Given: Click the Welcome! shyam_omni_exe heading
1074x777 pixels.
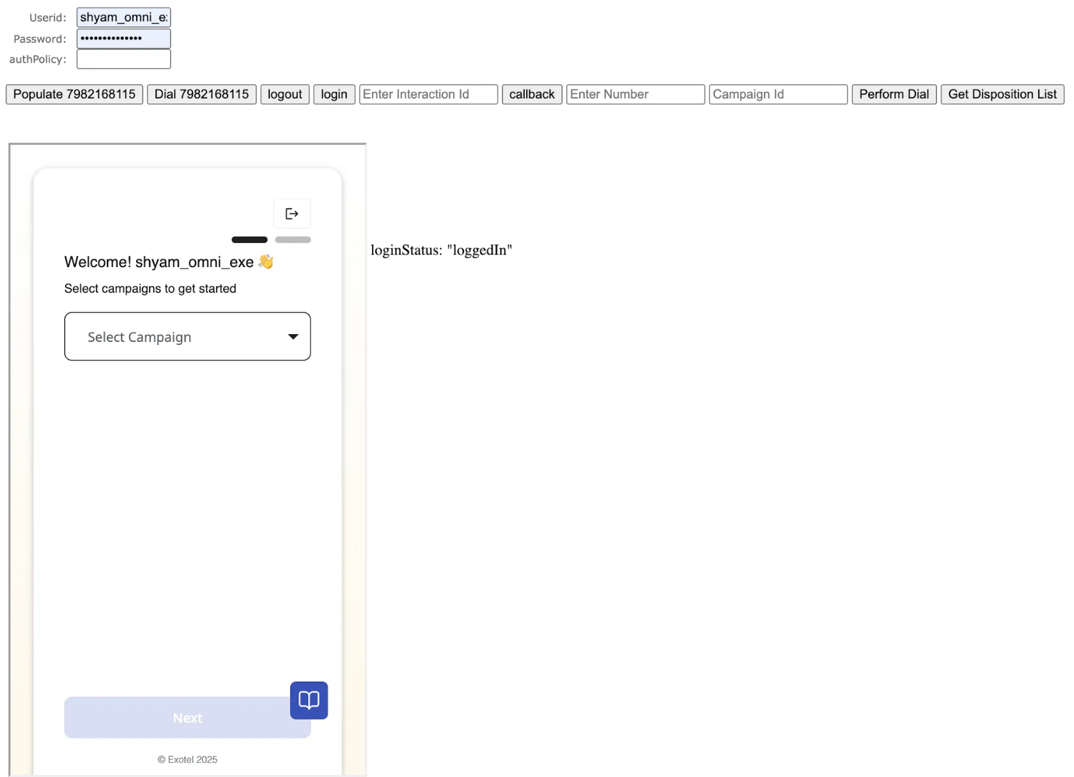Looking at the screenshot, I should pos(169,262).
